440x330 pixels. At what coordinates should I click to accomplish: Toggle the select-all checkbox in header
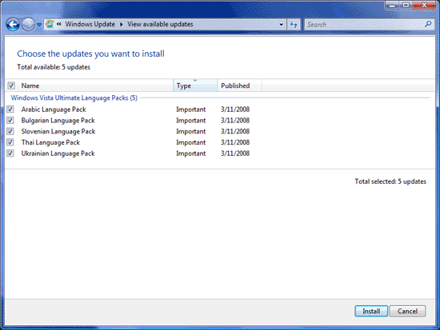pyautogui.click(x=11, y=85)
